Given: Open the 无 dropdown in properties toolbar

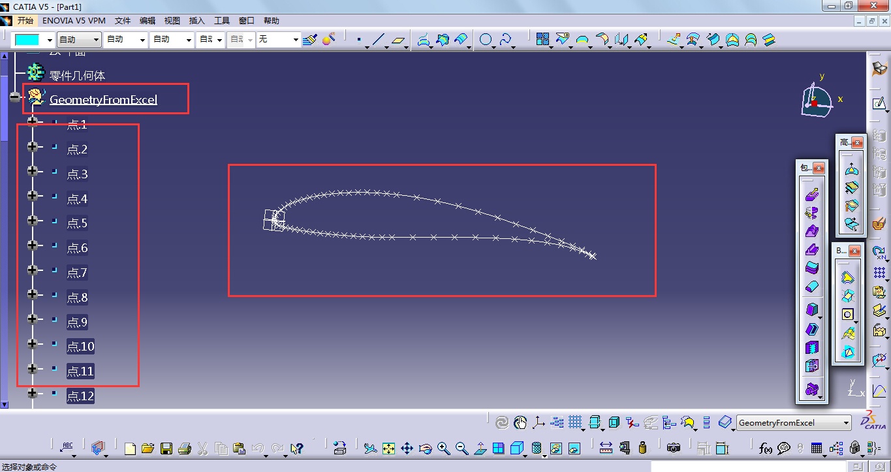Looking at the screenshot, I should [x=296, y=40].
